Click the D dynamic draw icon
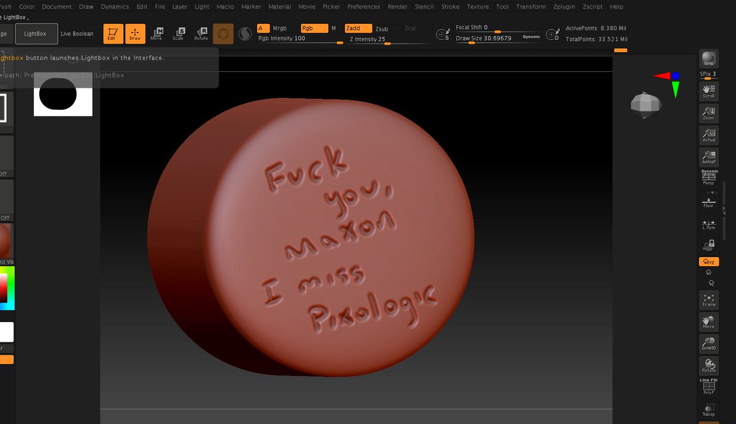This screenshot has width=736, height=424. click(x=553, y=34)
